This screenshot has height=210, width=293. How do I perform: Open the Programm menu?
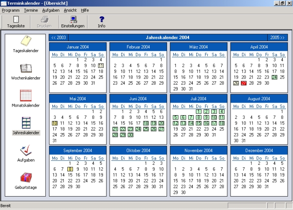[x=11, y=10]
